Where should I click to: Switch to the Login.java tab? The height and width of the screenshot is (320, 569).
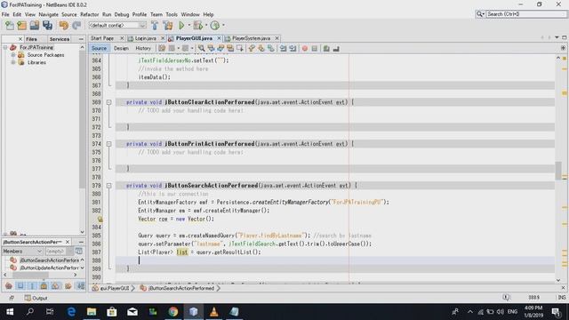145,38
